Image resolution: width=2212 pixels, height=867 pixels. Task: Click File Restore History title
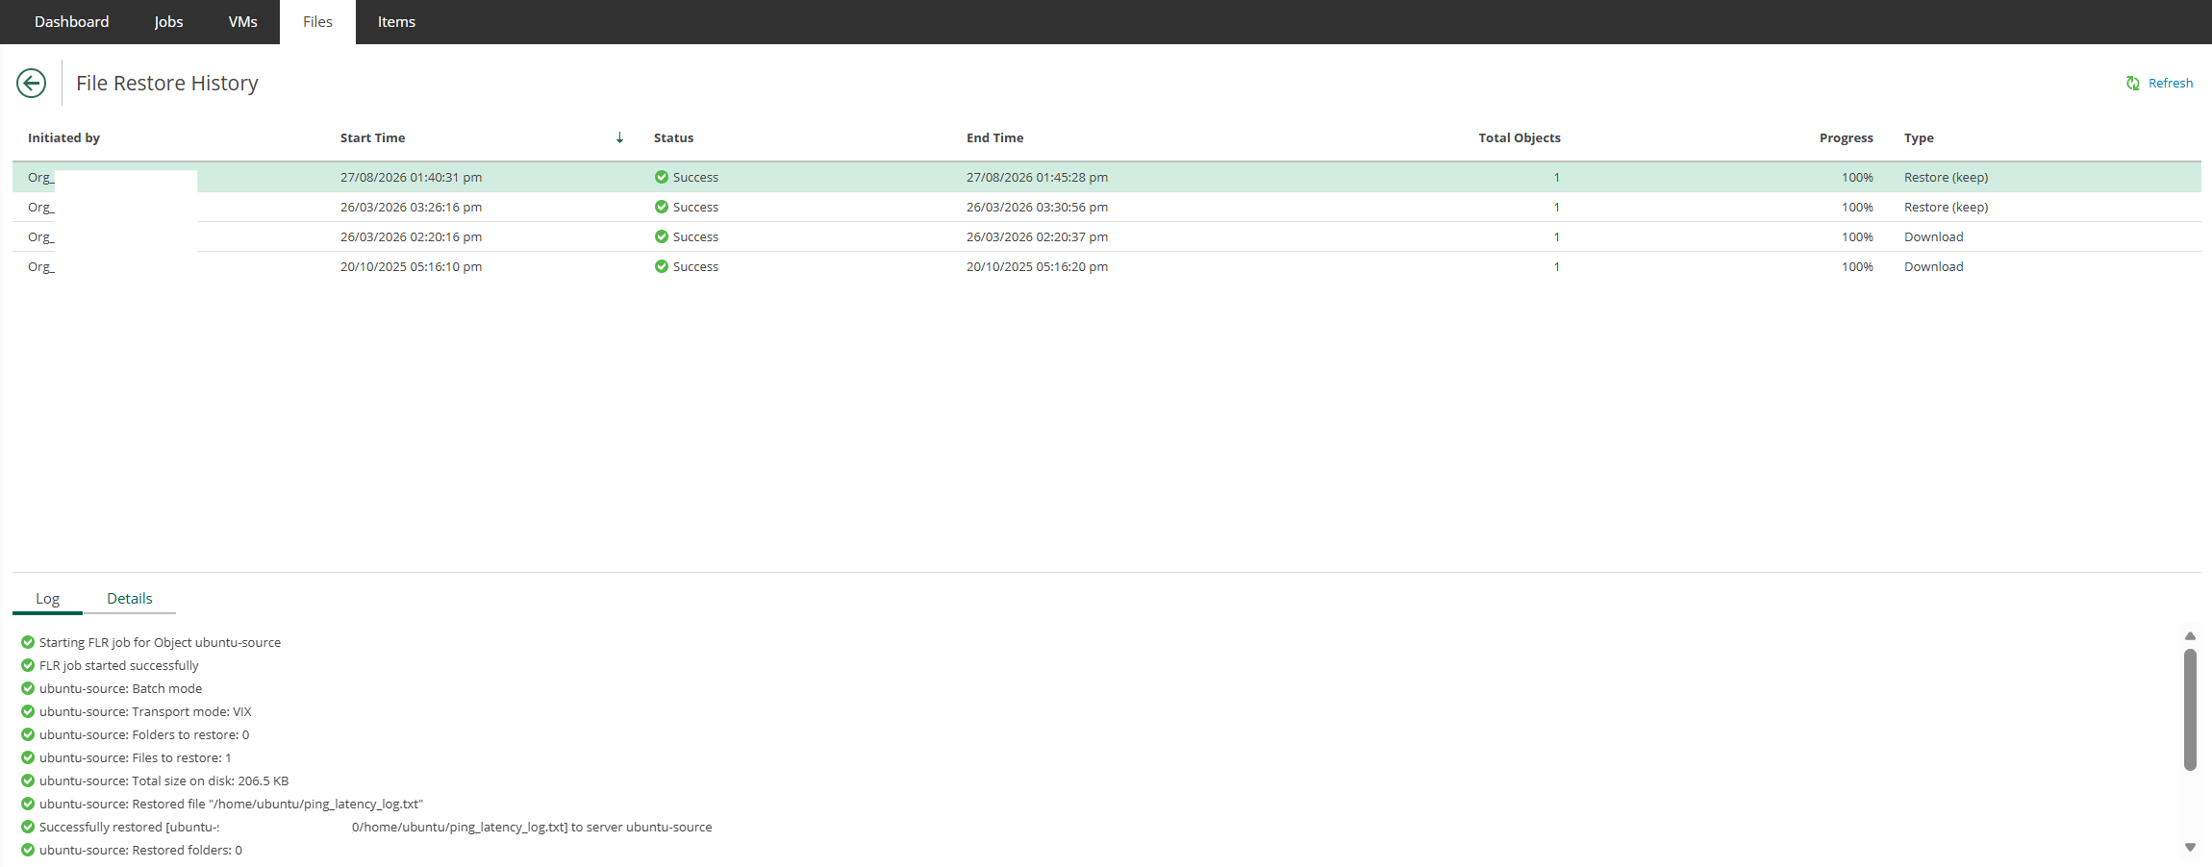pyautogui.click(x=167, y=84)
